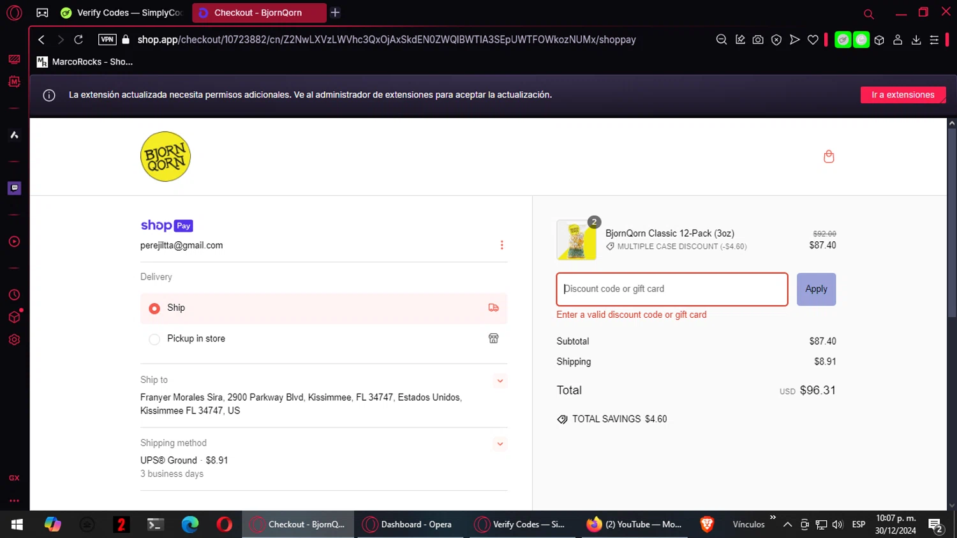This screenshot has height=538, width=957.
Task: Open the sidebar Twitch icon
Action: pos(14,188)
